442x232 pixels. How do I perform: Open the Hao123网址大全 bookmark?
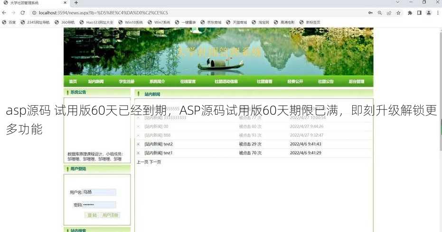96,22
